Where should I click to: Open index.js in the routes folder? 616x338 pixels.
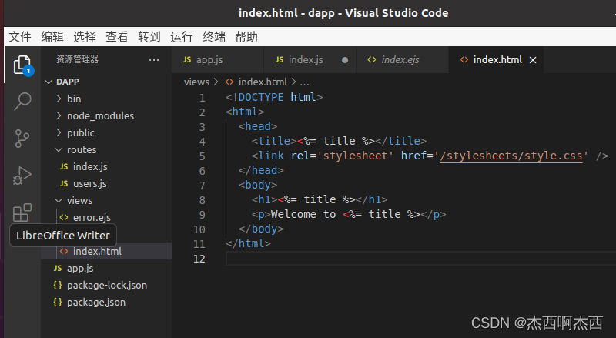(x=106, y=166)
